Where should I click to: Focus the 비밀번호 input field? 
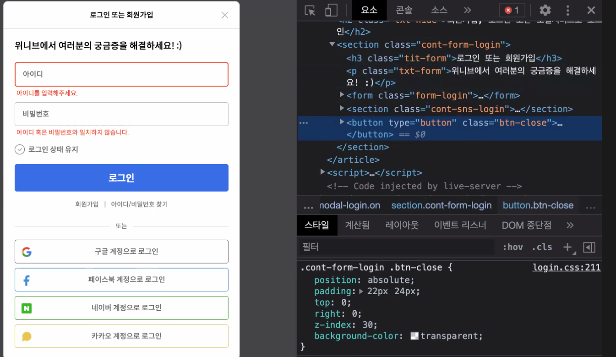(121, 114)
